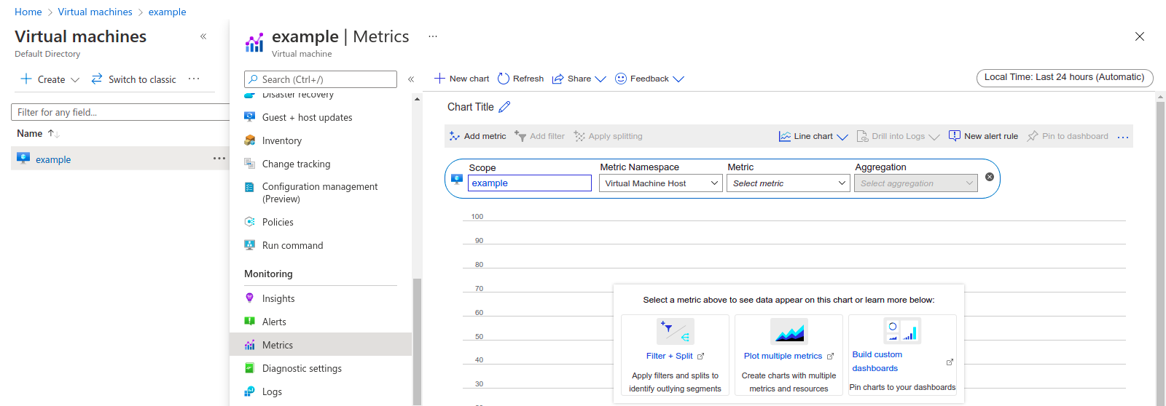Open the Drill into Logs dropdown
Image resolution: width=1166 pixels, height=406 pixels.
click(x=898, y=136)
